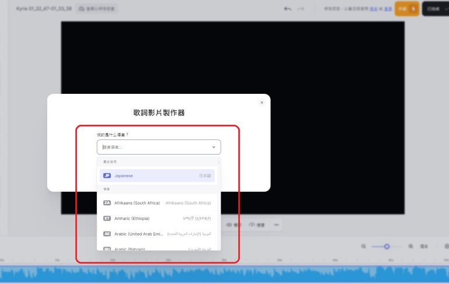Screen dimensions: 449x284
Task: Adjust the timeline zoom slider handle
Action: tap(387, 246)
